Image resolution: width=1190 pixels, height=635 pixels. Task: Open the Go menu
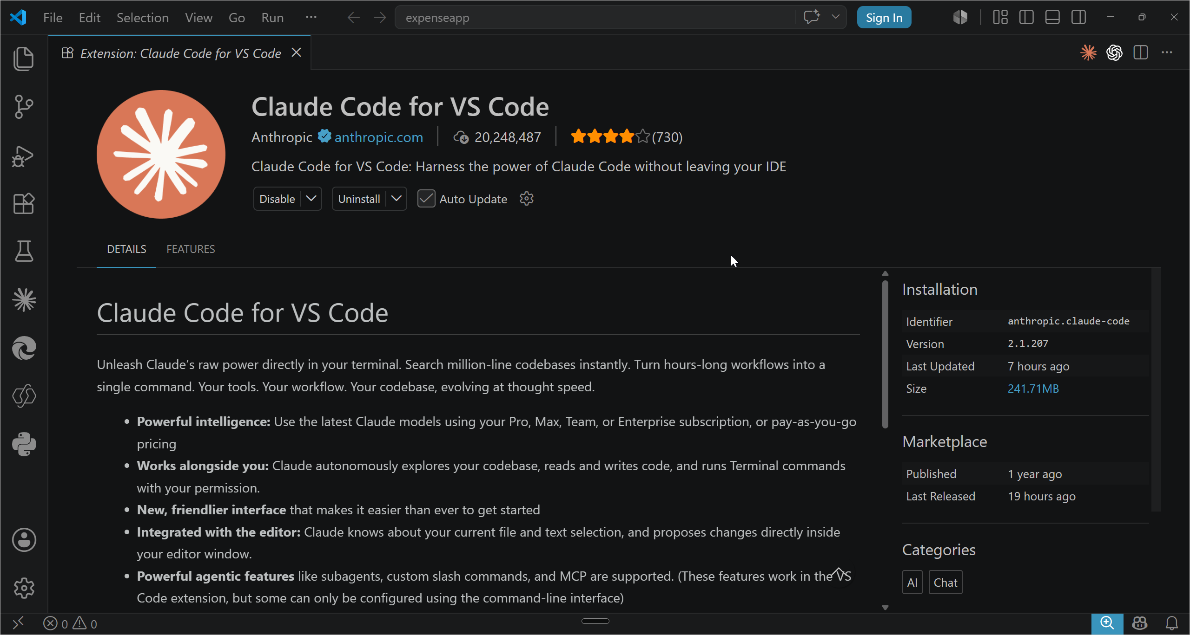[237, 18]
